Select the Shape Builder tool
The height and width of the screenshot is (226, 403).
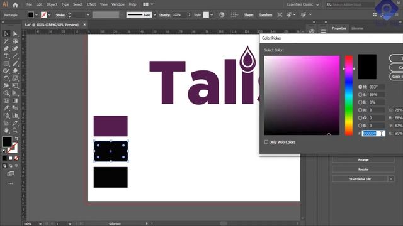tap(6, 94)
